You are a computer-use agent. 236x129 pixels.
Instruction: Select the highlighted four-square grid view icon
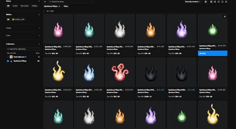point(211,2)
